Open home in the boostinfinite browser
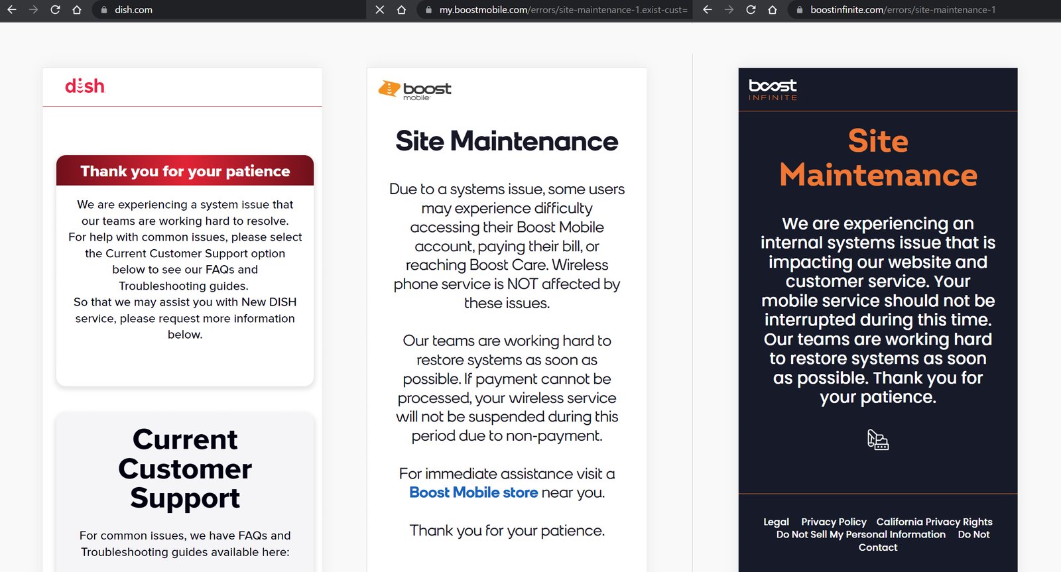 pos(773,10)
